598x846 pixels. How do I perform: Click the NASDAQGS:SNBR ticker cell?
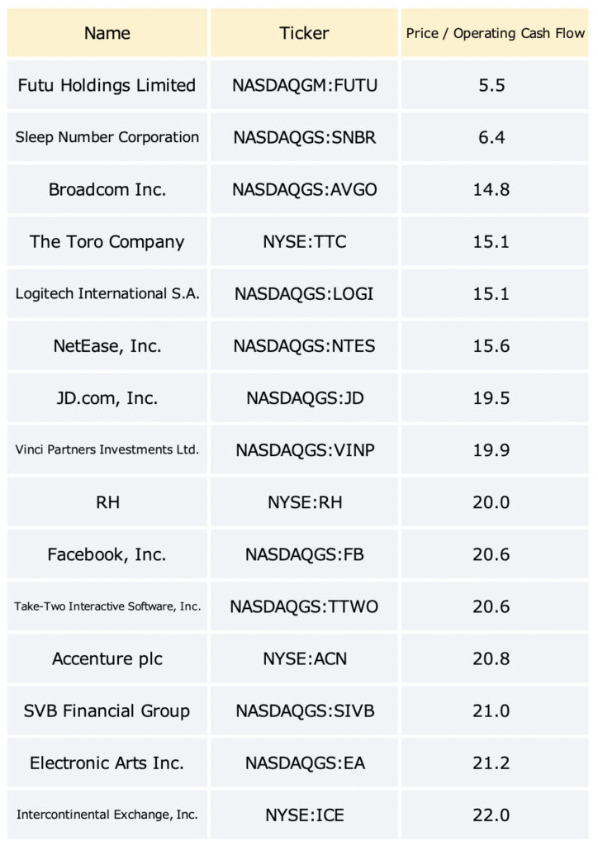[304, 137]
